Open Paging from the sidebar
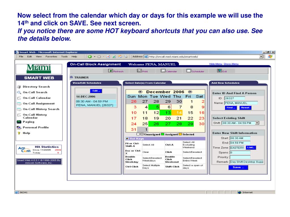This screenshot has height=217, width=290. pos(29,122)
